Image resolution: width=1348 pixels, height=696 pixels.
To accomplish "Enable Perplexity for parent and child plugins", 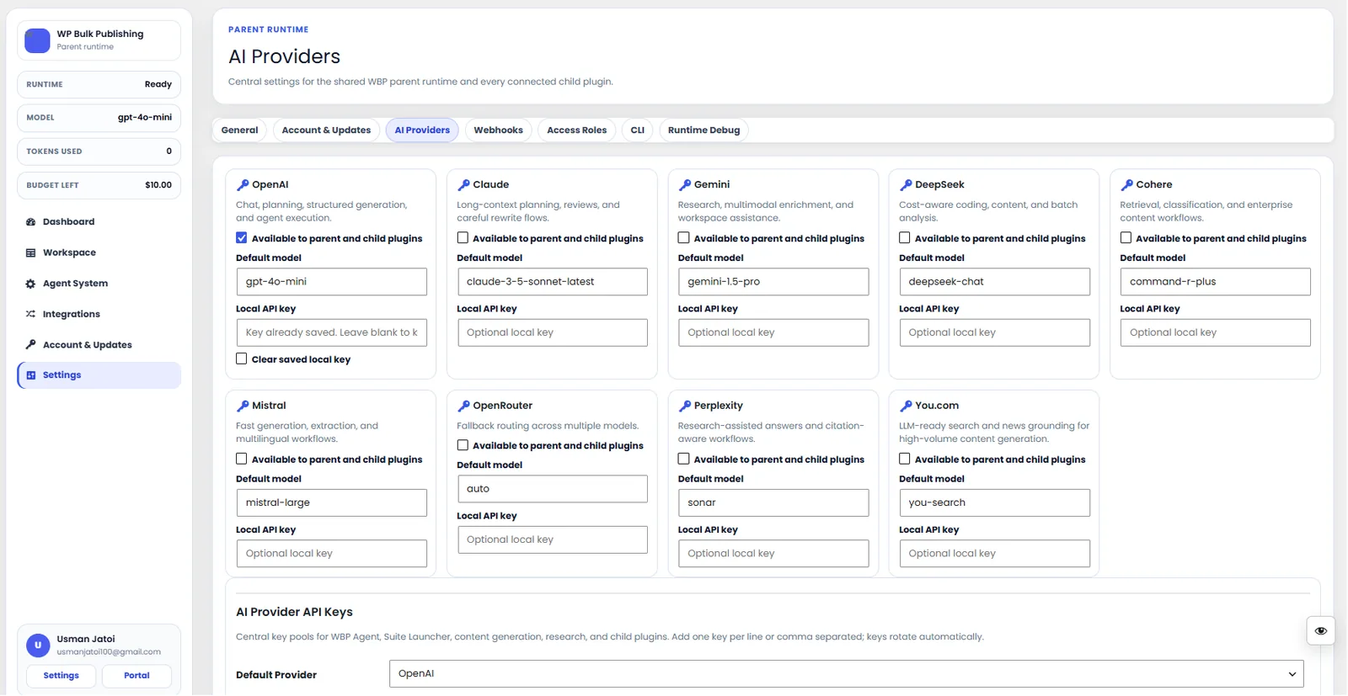I will coord(683,459).
